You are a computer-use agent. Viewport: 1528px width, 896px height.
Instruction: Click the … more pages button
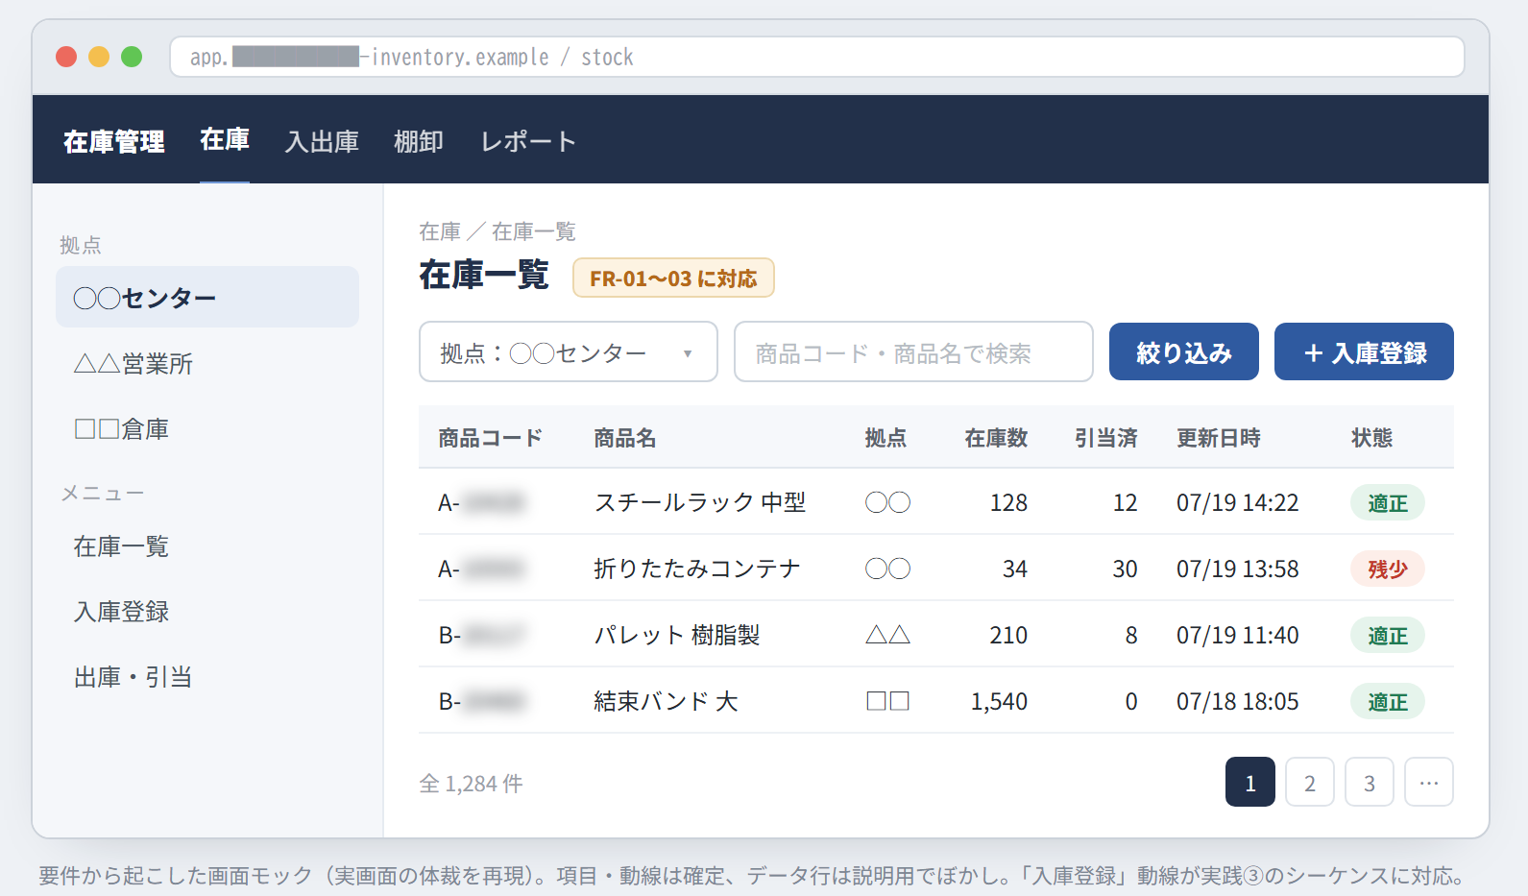coord(1429,782)
